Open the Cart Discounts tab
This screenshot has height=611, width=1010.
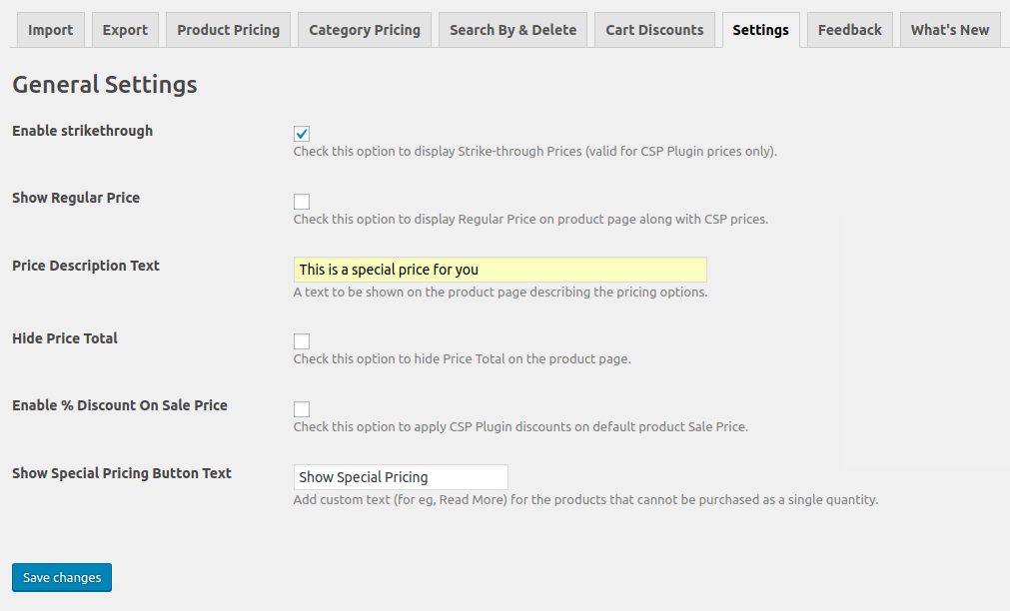(x=654, y=30)
